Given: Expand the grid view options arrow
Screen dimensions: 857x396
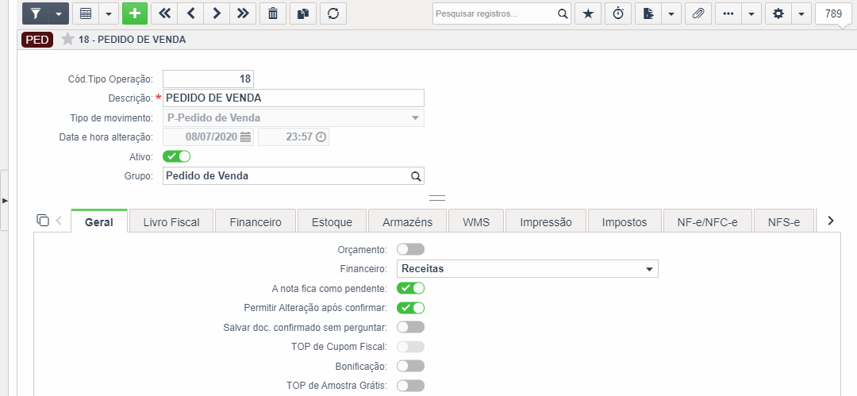Looking at the screenshot, I should (x=108, y=13).
